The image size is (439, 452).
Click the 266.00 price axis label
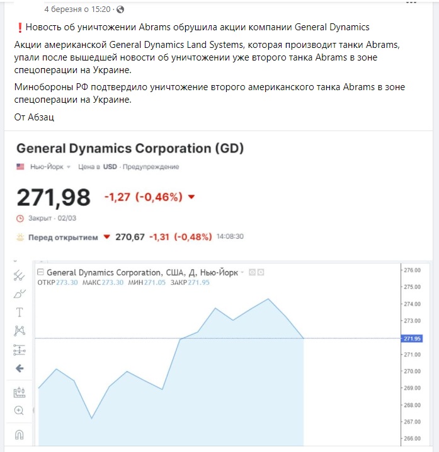[412, 439]
